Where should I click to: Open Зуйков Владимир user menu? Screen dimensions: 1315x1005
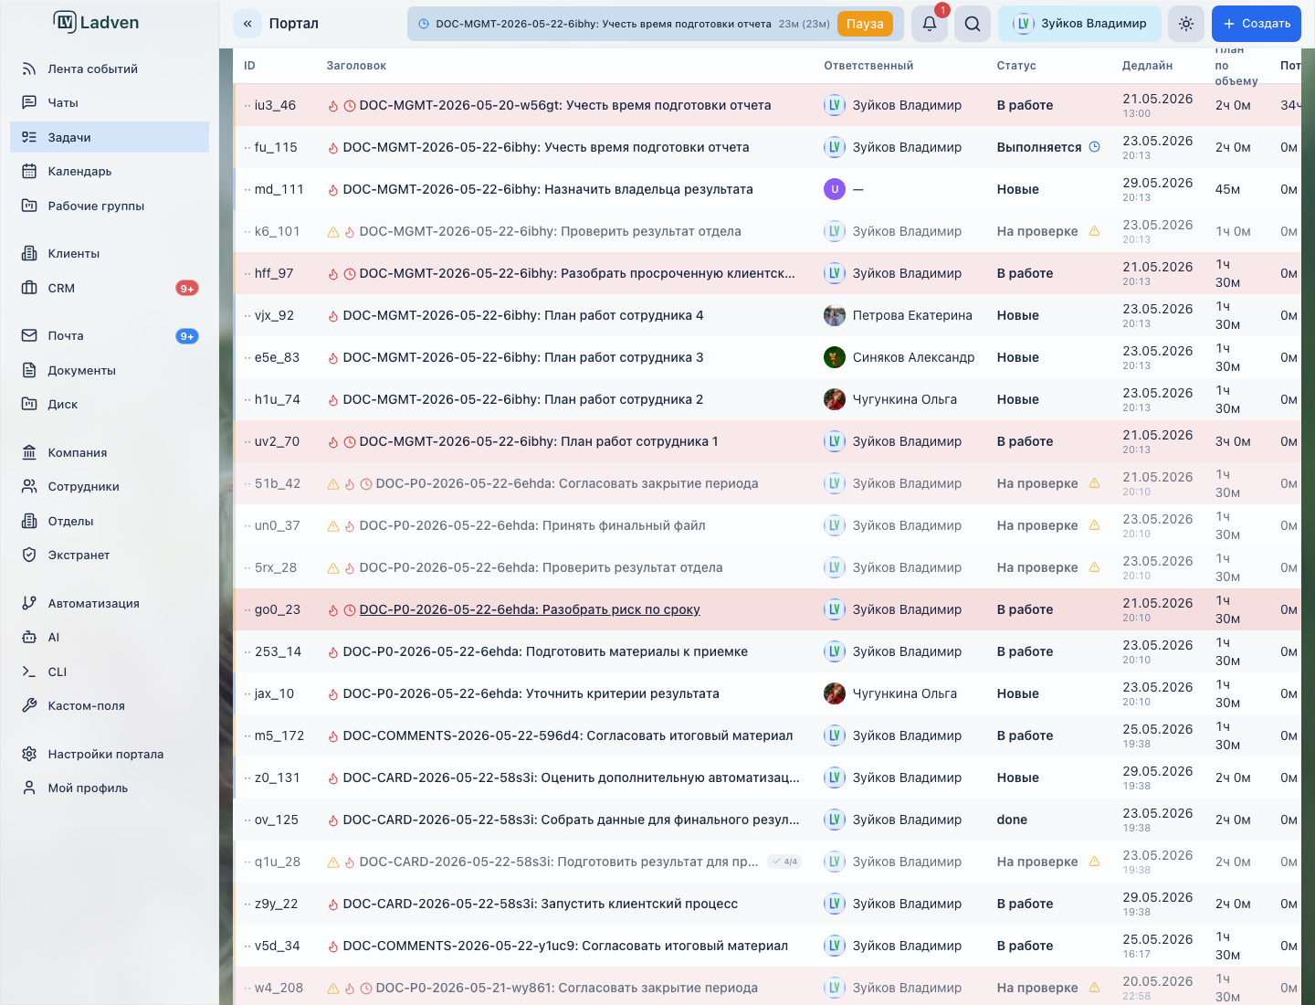pyautogui.click(x=1079, y=24)
